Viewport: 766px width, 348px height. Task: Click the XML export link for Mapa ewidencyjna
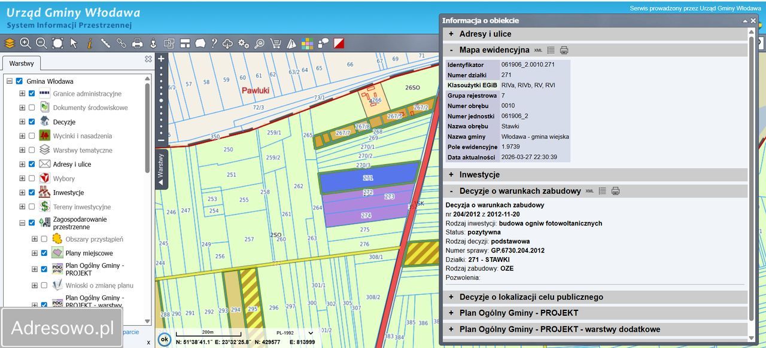(x=538, y=50)
